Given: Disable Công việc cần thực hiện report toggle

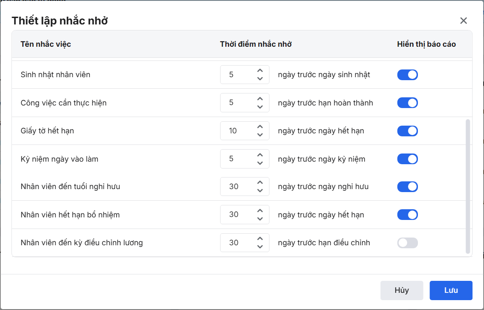Looking at the screenshot, I should [407, 103].
